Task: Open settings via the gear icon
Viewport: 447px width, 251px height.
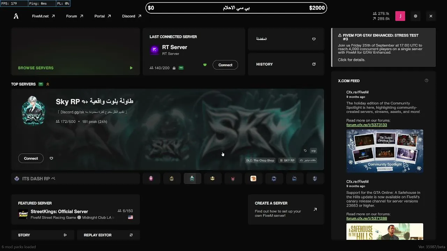Action: (x=416, y=16)
